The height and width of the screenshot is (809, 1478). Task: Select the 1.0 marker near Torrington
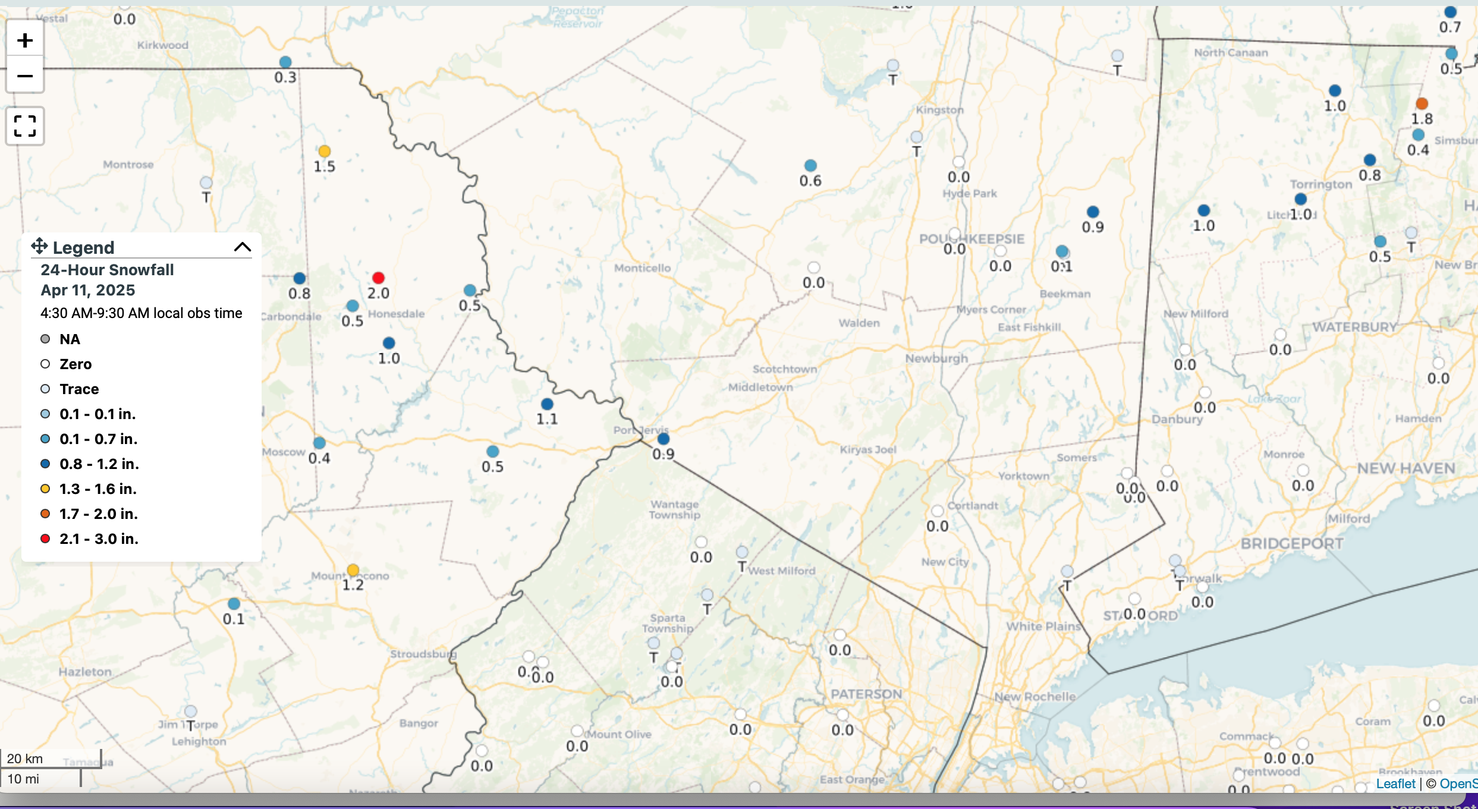click(x=1300, y=199)
